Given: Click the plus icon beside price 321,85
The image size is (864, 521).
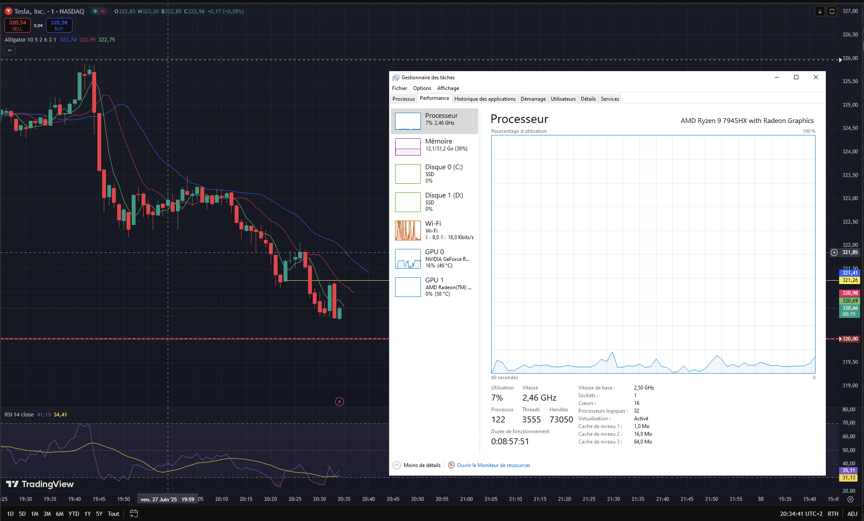Looking at the screenshot, I should [x=834, y=252].
